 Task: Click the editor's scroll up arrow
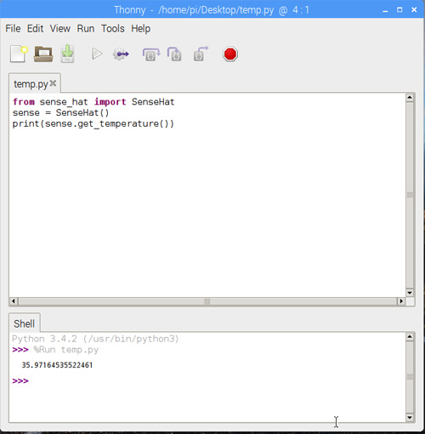[x=410, y=98]
